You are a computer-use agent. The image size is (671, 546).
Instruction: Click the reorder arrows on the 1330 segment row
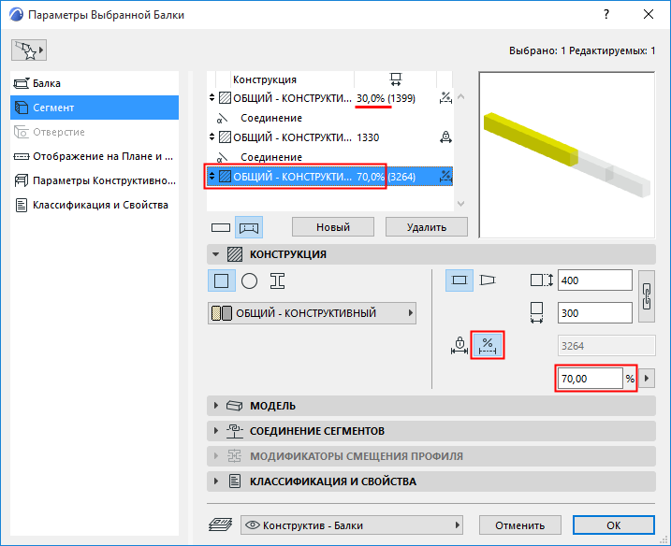tap(212, 137)
